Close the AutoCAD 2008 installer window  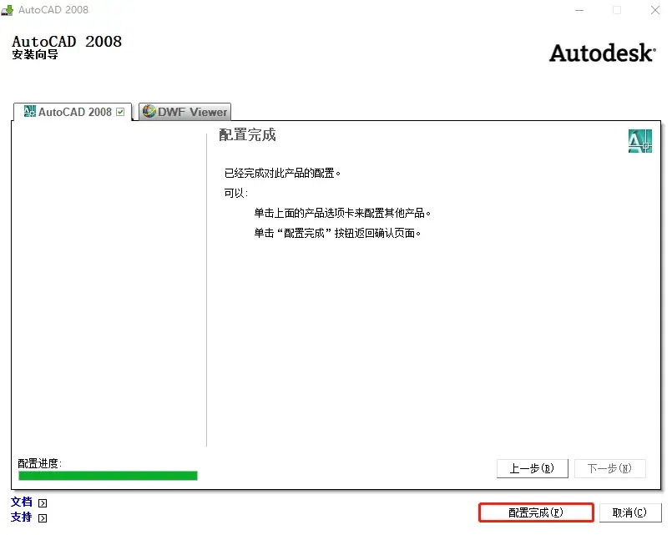[x=654, y=10]
